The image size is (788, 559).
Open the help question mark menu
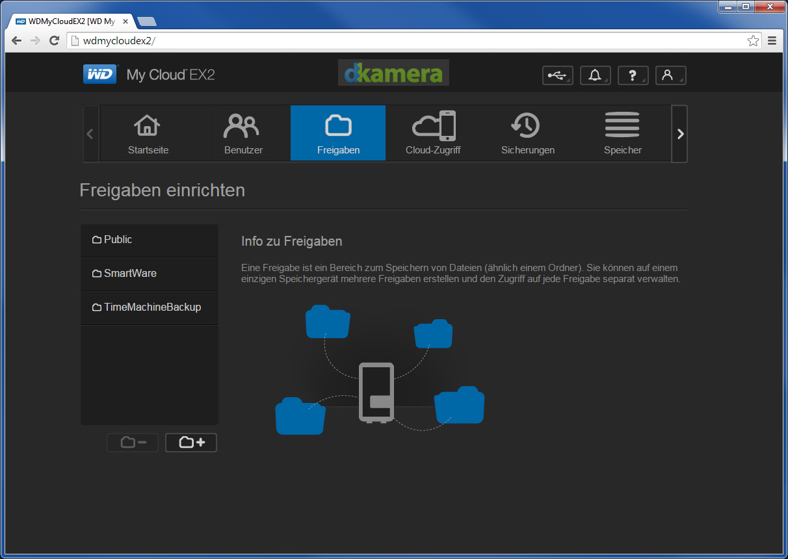pos(633,75)
